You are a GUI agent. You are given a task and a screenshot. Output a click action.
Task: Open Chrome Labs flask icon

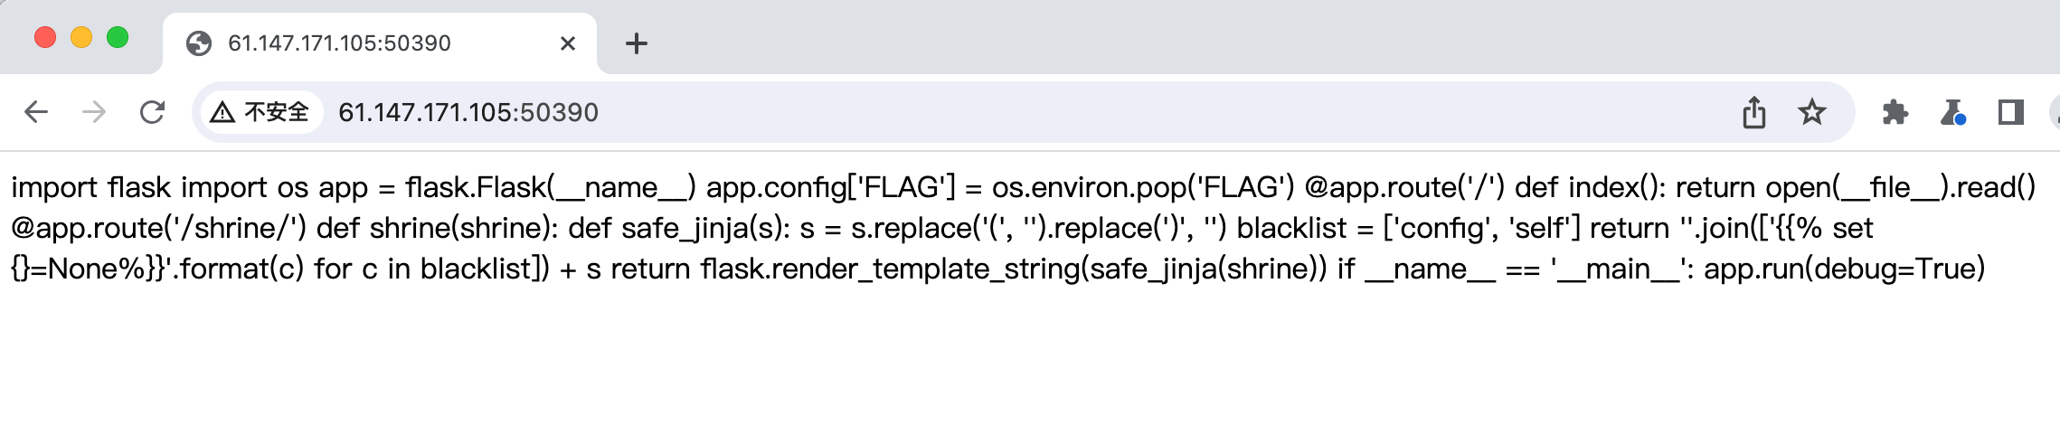pyautogui.click(x=1952, y=112)
